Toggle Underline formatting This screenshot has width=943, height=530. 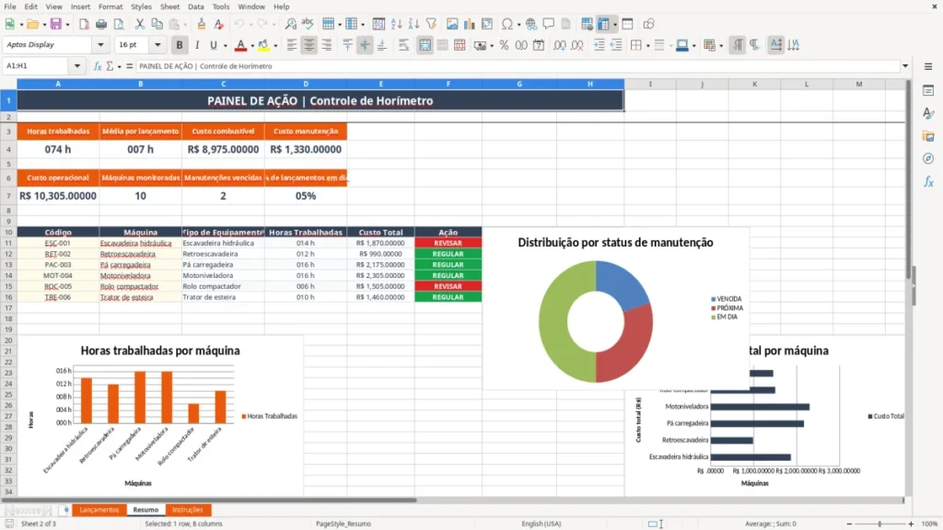pyautogui.click(x=213, y=45)
